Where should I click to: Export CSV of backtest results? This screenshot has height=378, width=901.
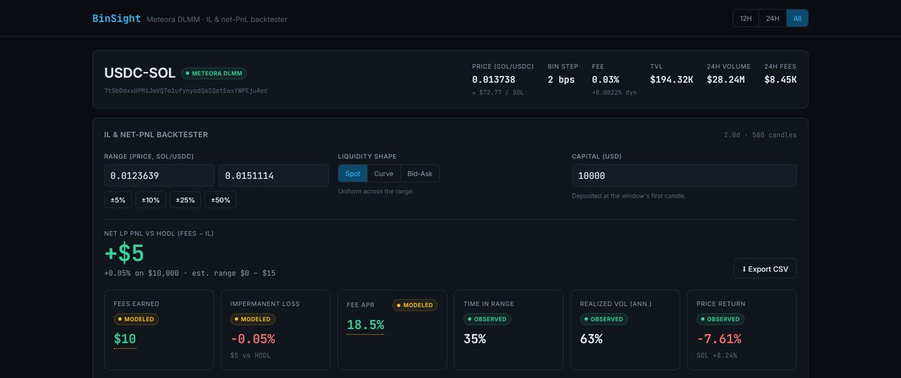click(x=765, y=268)
